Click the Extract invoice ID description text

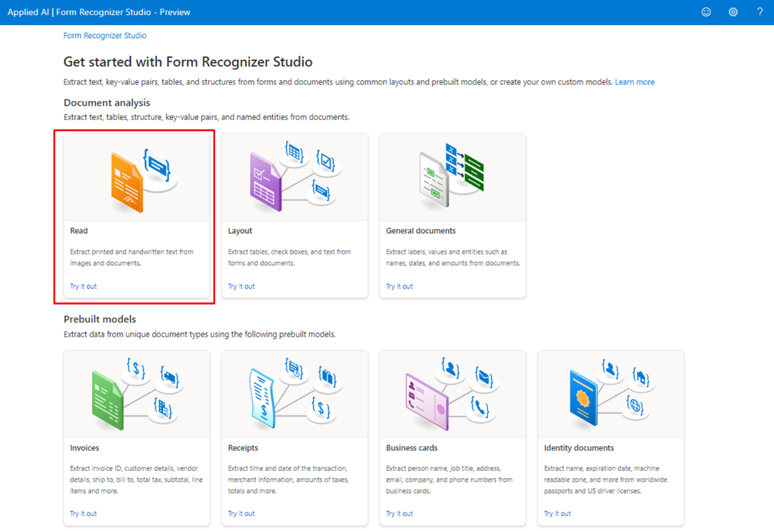(136, 480)
